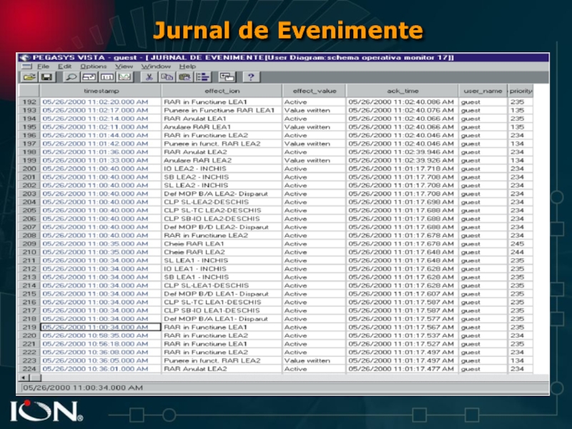Open the Edit menu
The image size is (572, 429).
coord(64,66)
